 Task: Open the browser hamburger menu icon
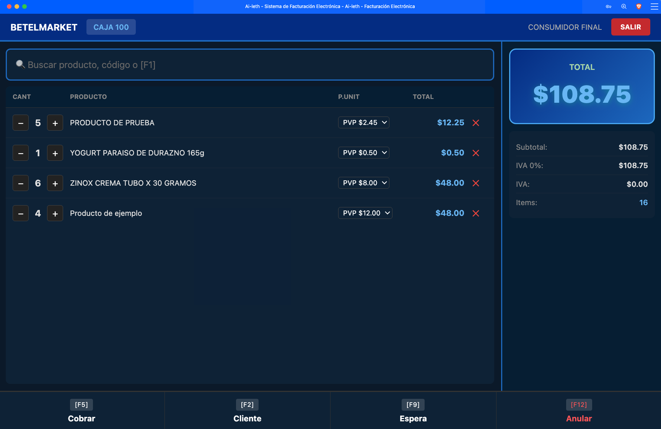click(x=654, y=6)
